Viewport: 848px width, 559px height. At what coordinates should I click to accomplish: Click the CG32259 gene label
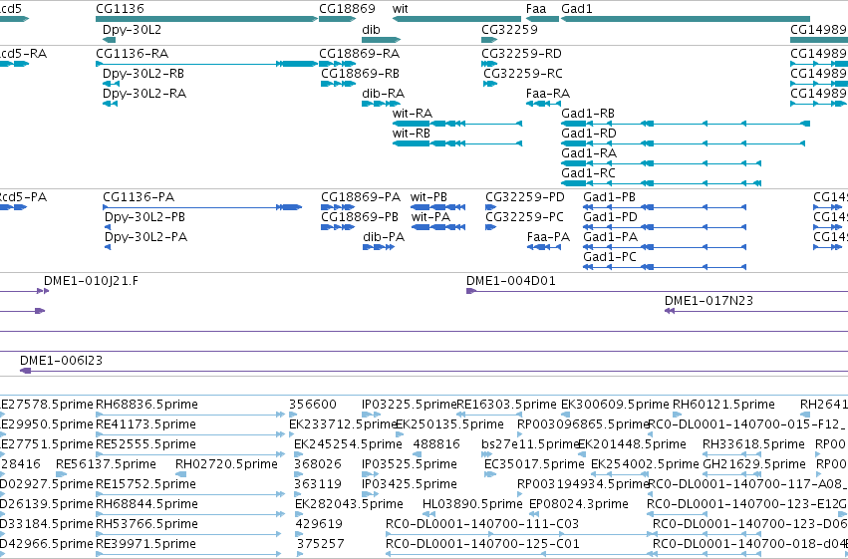pos(509,29)
